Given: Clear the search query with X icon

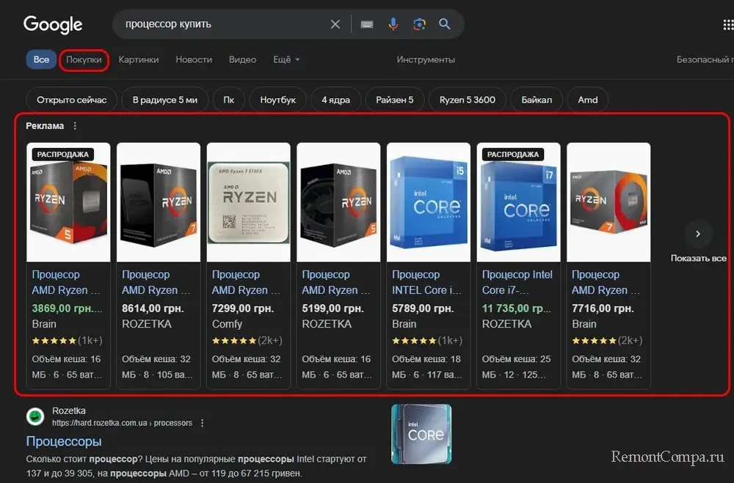Looking at the screenshot, I should [335, 24].
